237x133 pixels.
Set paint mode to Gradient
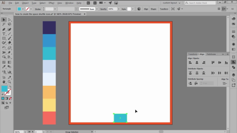[7, 99]
